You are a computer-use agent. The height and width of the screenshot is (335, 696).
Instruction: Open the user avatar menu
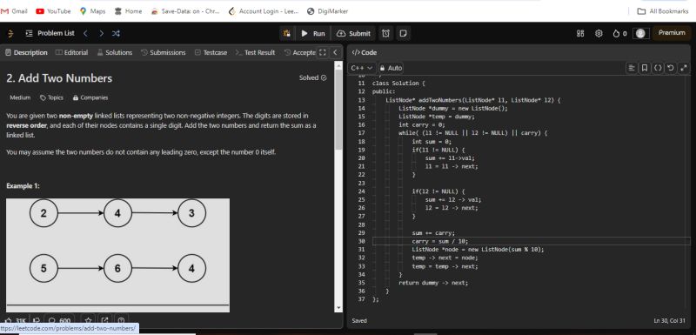[640, 33]
